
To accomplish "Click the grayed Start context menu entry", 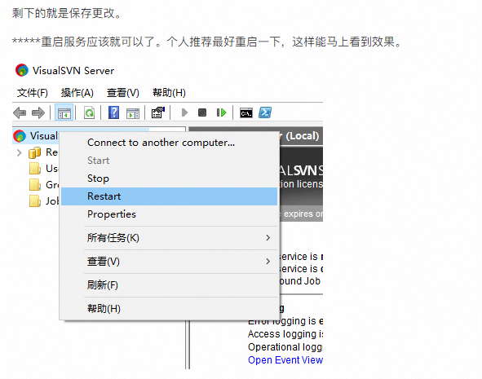I will (x=169, y=161).
